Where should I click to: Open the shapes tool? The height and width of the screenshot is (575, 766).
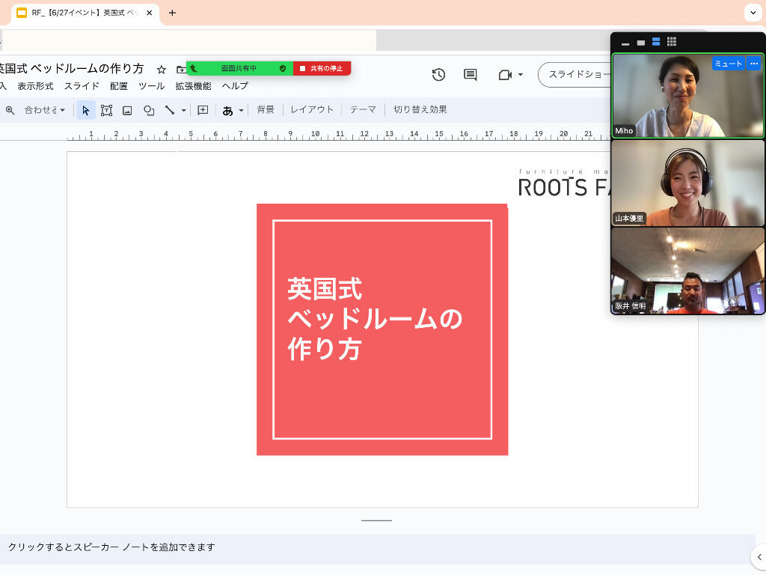tap(149, 110)
